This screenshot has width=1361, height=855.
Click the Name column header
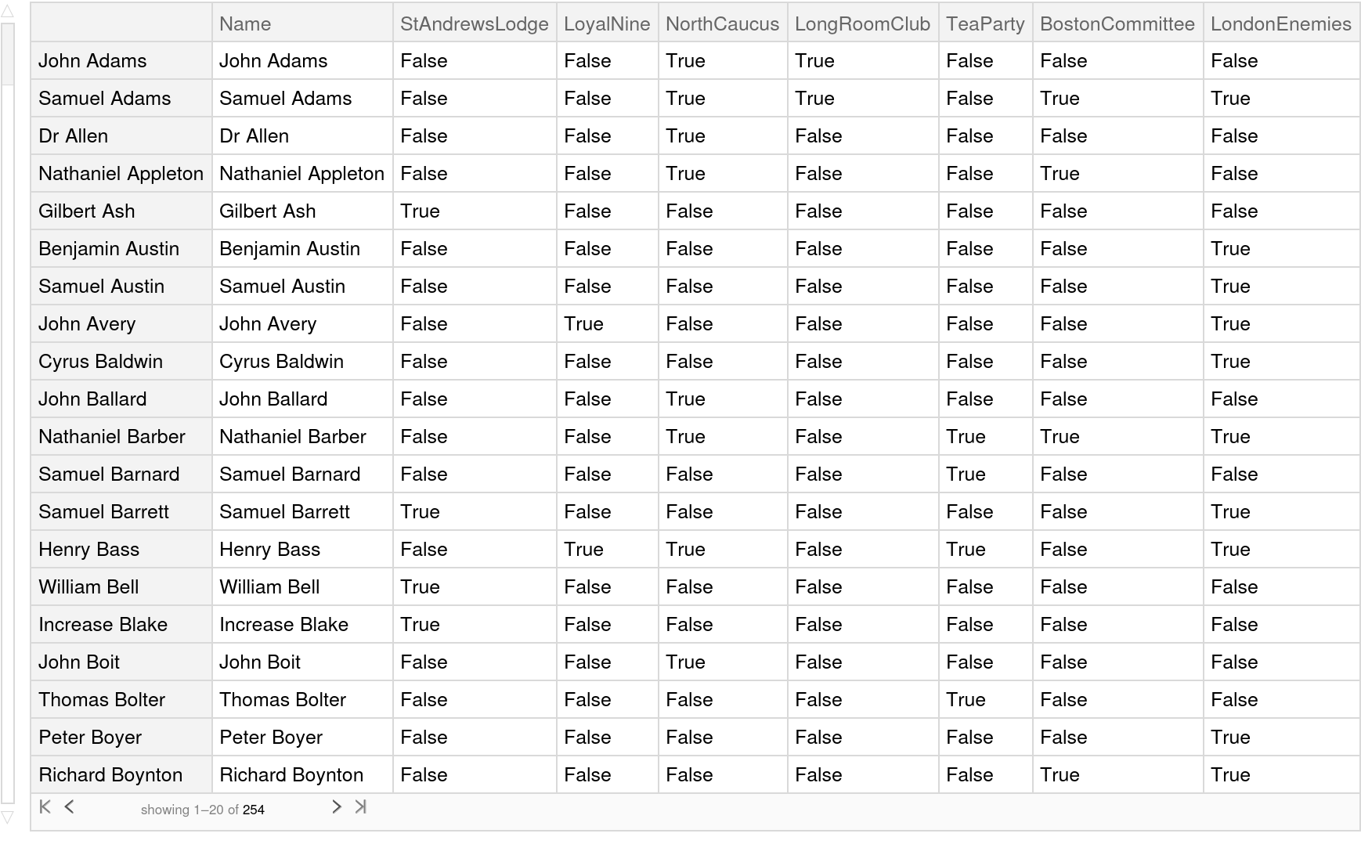245,23
